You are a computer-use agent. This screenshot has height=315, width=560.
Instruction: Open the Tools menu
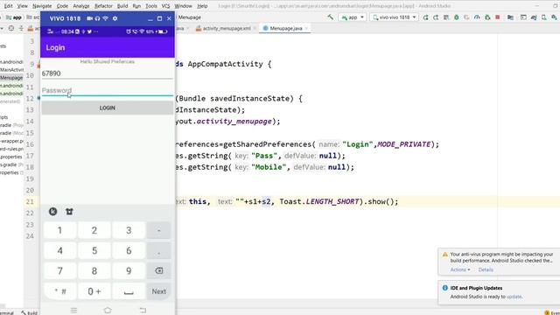click(151, 6)
